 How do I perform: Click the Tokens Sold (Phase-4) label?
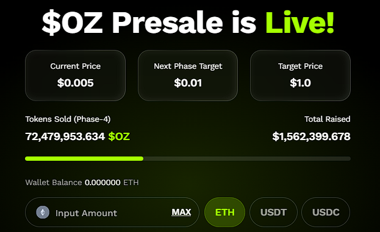(68, 119)
